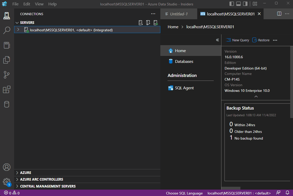The image size is (293, 196).
Task: Switch to the Untitled-1 tab
Action: coord(179,14)
